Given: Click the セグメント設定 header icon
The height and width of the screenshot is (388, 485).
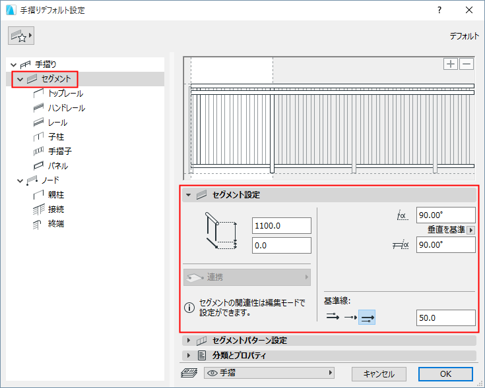Looking at the screenshot, I should click(202, 195).
